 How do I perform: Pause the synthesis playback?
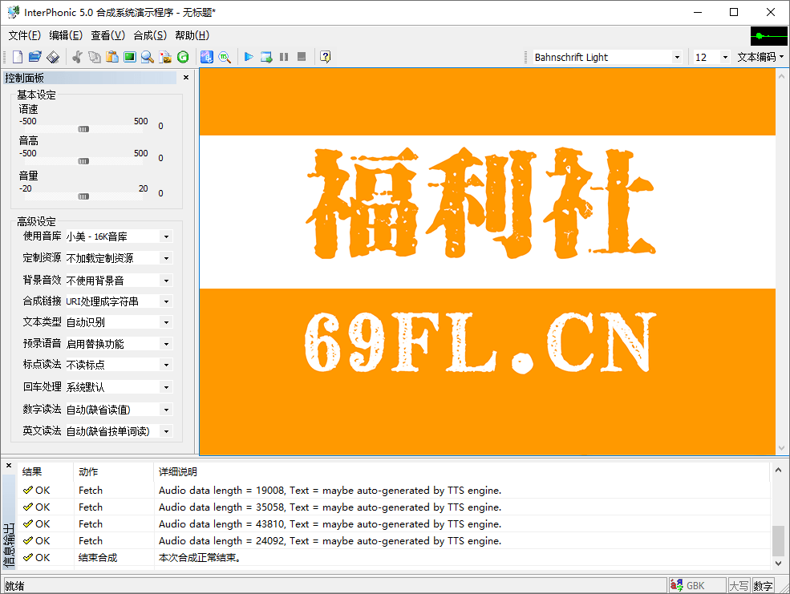click(284, 57)
